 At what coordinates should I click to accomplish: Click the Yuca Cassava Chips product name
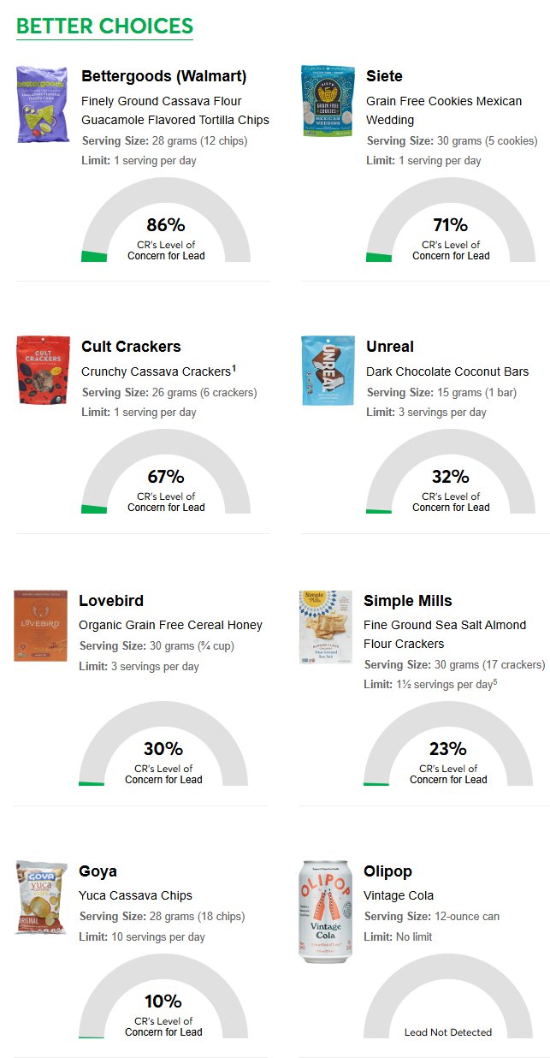click(x=135, y=895)
